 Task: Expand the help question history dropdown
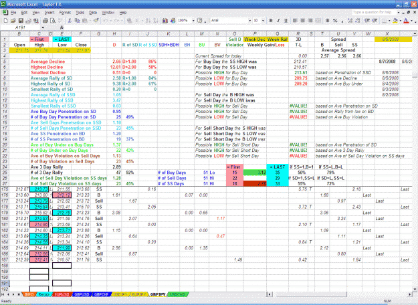click(399, 12)
